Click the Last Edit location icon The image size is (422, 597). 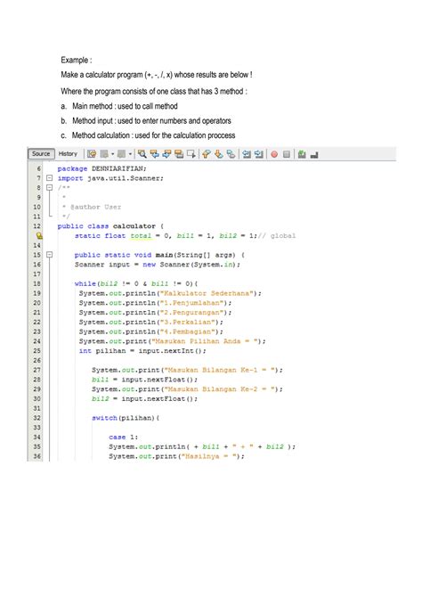(92, 154)
